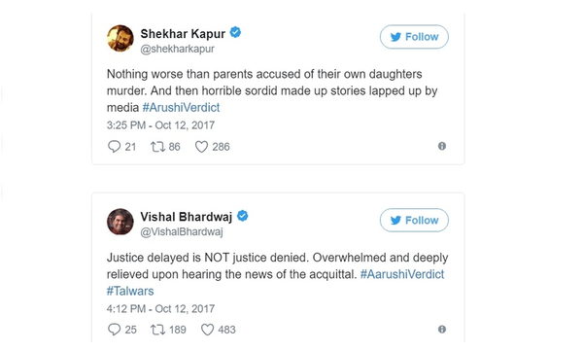Open the #ArushiVerdict hashtag link
The width and height of the screenshot is (583, 350).
pos(181,108)
